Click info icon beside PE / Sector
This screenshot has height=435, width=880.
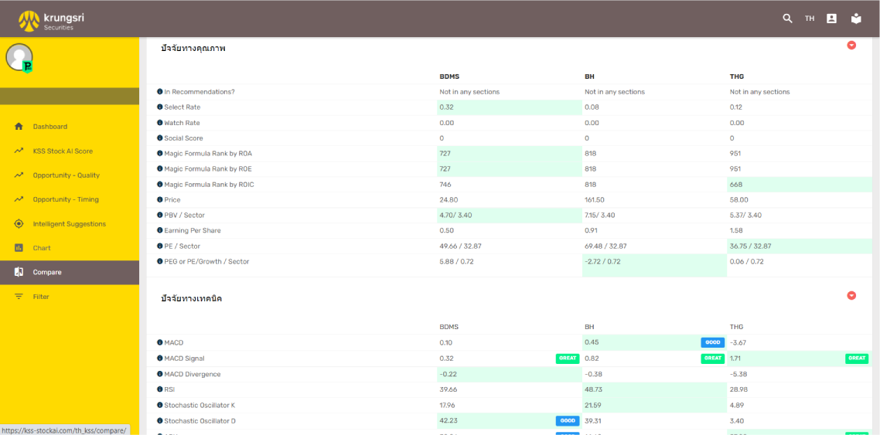[x=160, y=246]
